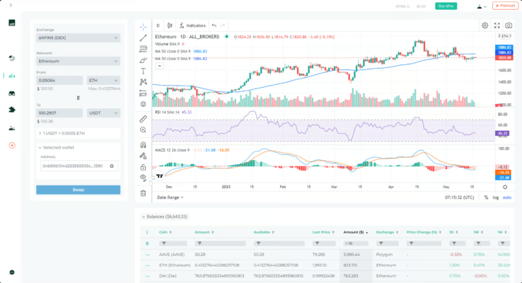Undo the last chart action

214,25
